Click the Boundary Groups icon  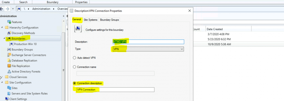pos(9,49)
